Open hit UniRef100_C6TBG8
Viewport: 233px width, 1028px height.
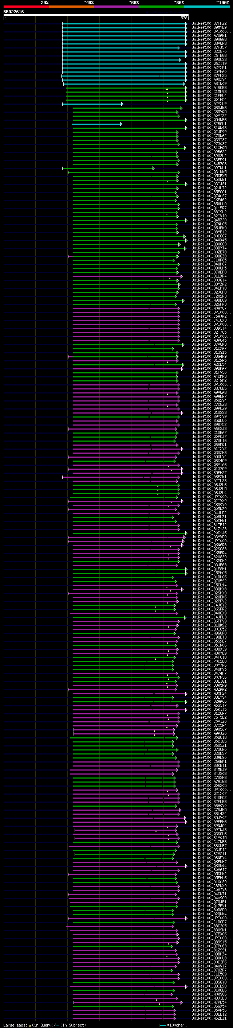tap(209, 55)
